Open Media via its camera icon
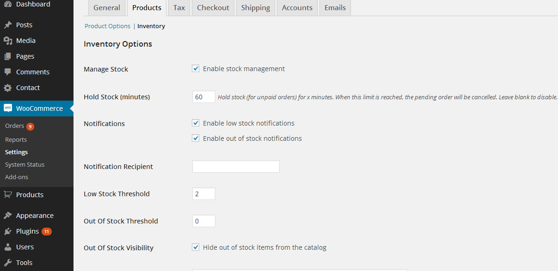The width and height of the screenshot is (558, 271). [8, 41]
